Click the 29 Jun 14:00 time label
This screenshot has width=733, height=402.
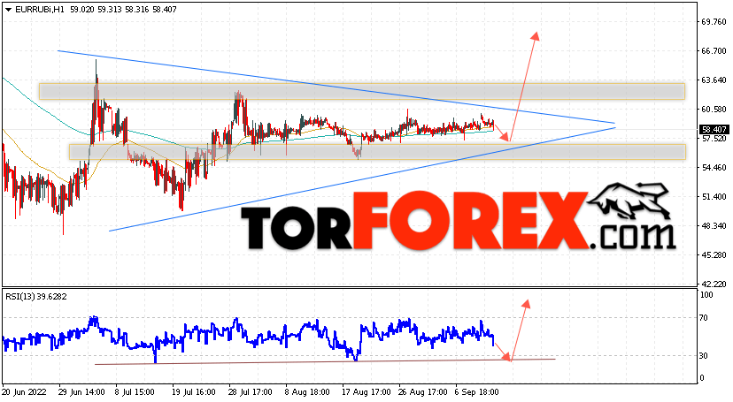[x=80, y=392]
